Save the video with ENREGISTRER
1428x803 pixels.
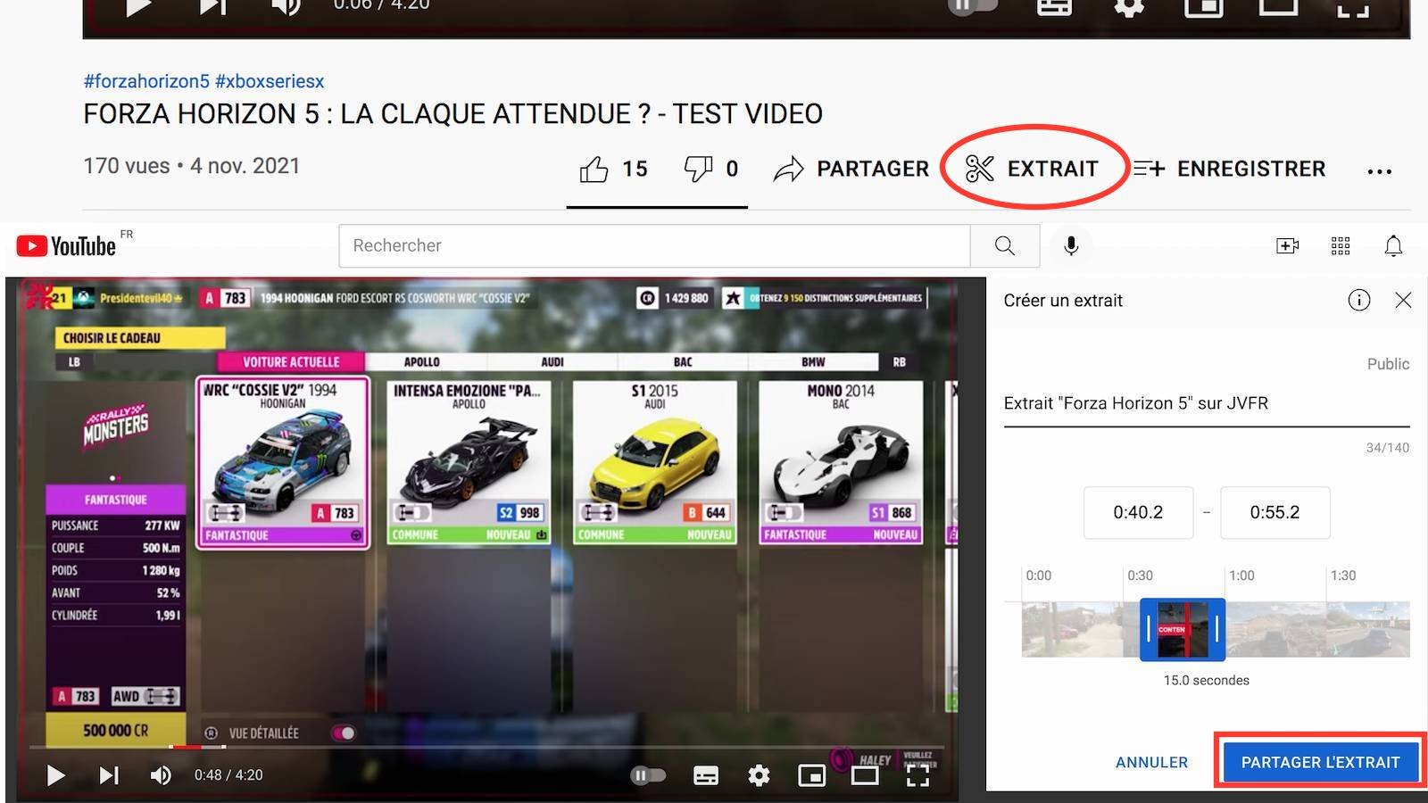(1230, 169)
